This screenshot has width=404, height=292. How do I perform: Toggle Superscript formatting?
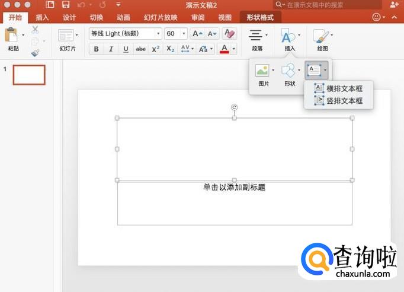156,49
